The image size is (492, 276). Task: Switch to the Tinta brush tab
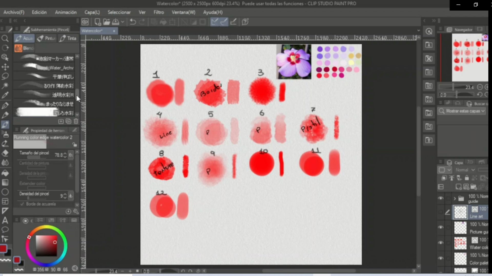(68, 38)
